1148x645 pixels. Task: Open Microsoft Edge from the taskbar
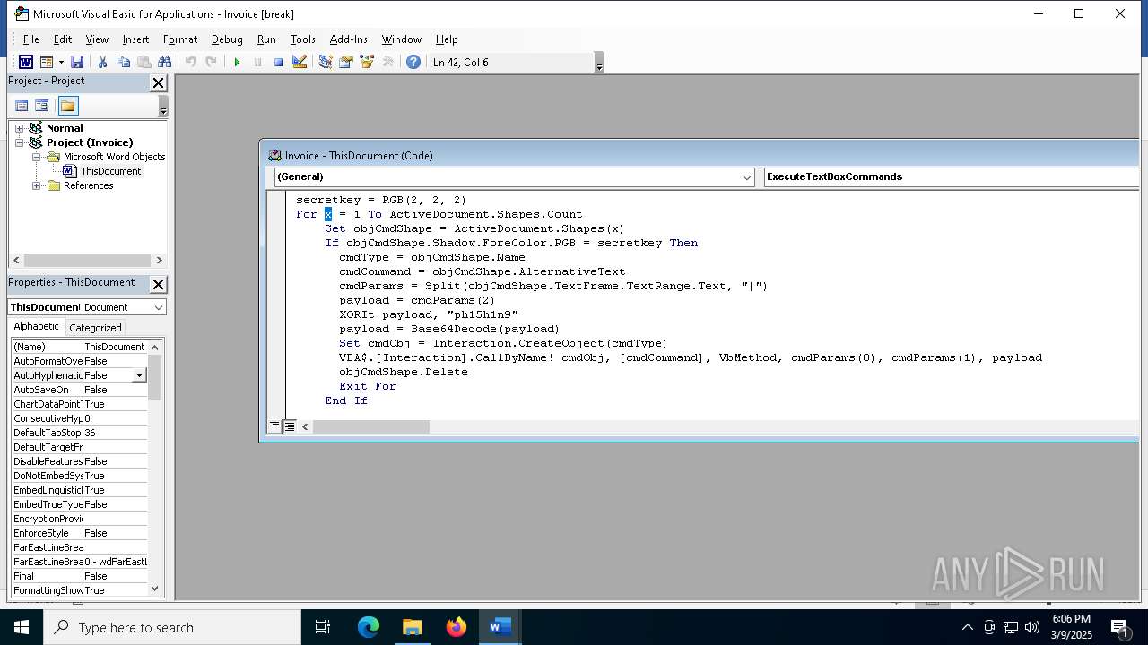coord(369,627)
